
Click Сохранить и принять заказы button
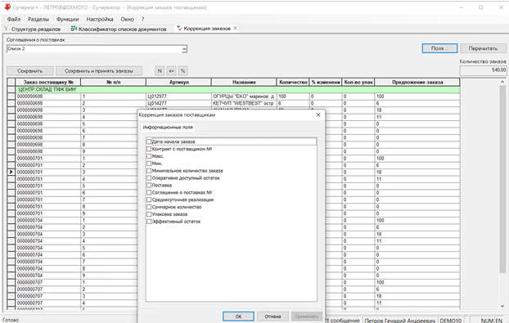[99, 70]
